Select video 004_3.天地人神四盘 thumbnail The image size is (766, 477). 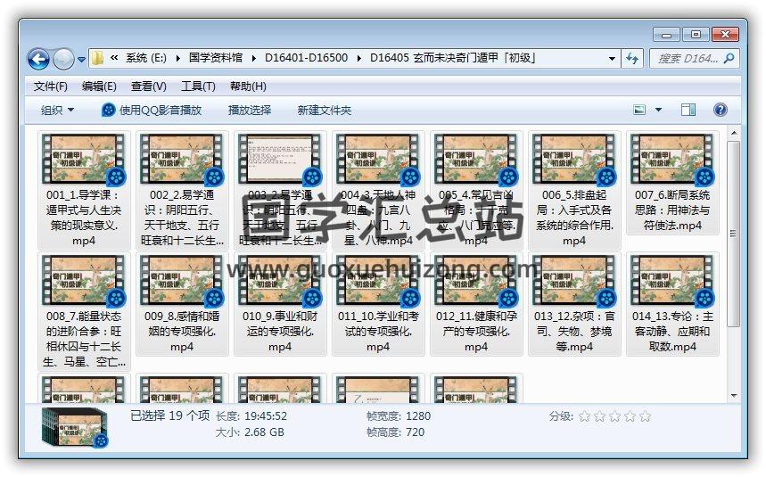coord(378,160)
